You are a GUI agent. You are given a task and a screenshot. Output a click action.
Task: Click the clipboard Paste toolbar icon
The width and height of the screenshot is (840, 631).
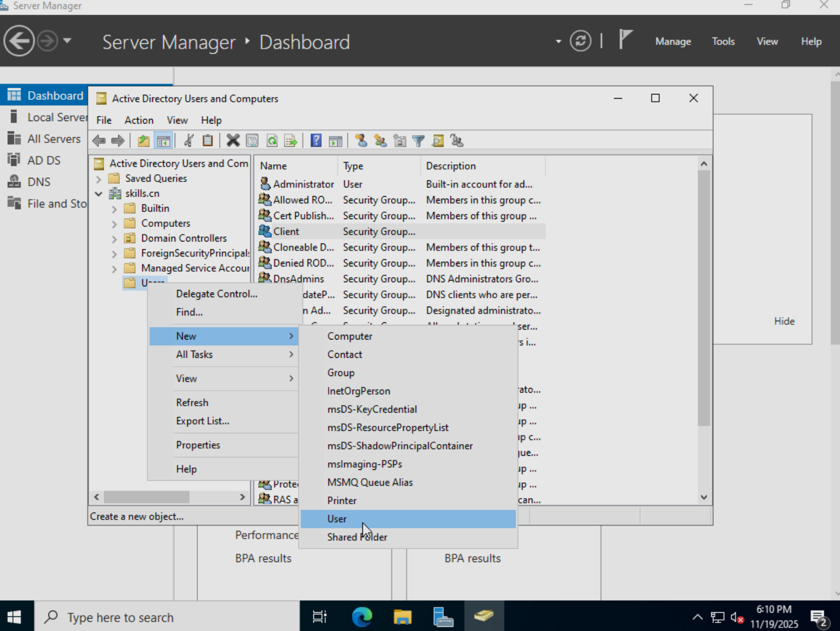[x=208, y=141]
